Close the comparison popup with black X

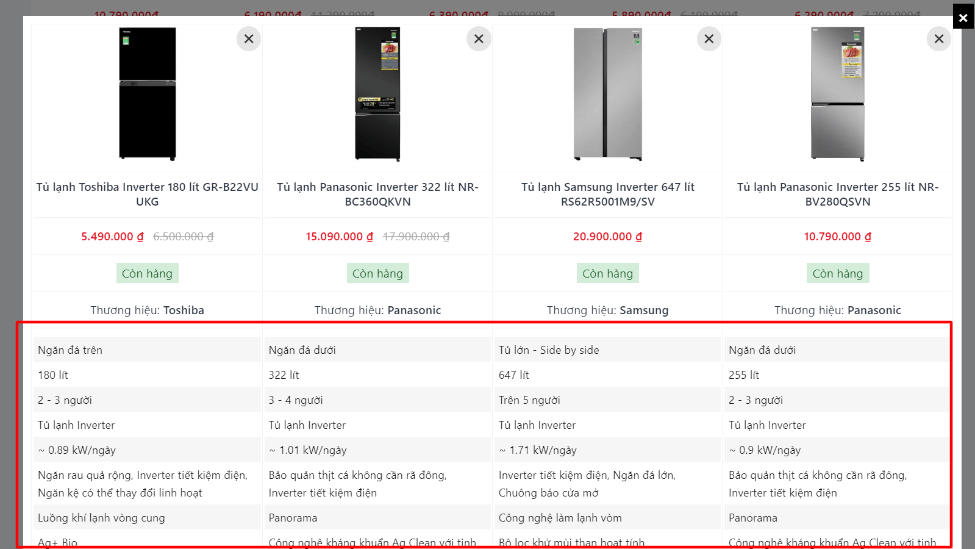[x=963, y=17]
